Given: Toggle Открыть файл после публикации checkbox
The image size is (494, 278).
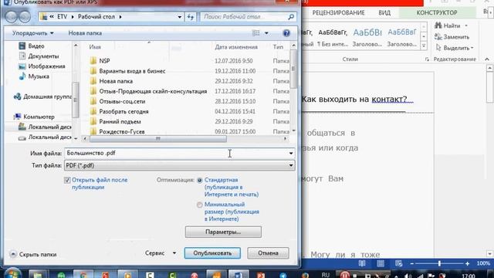Looking at the screenshot, I should click(x=67, y=180).
